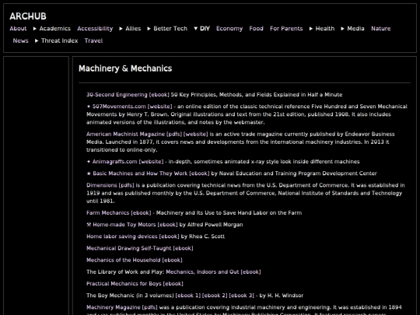Open Accessibility in the navigation
Viewport: 420px width, 315px height.
tap(95, 29)
